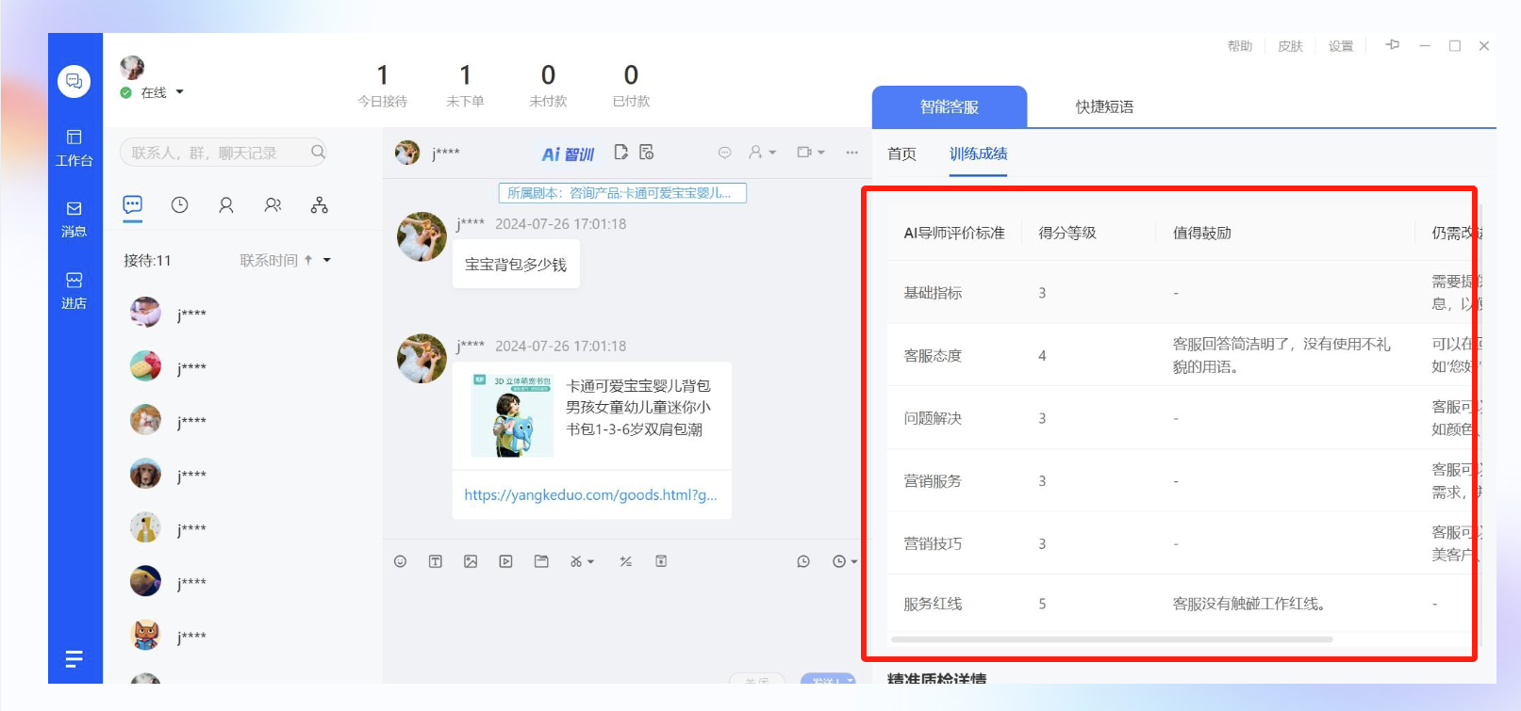This screenshot has width=1521, height=711.
Task: Toggle 联系时间 ascending sort arrow
Action: 308,260
